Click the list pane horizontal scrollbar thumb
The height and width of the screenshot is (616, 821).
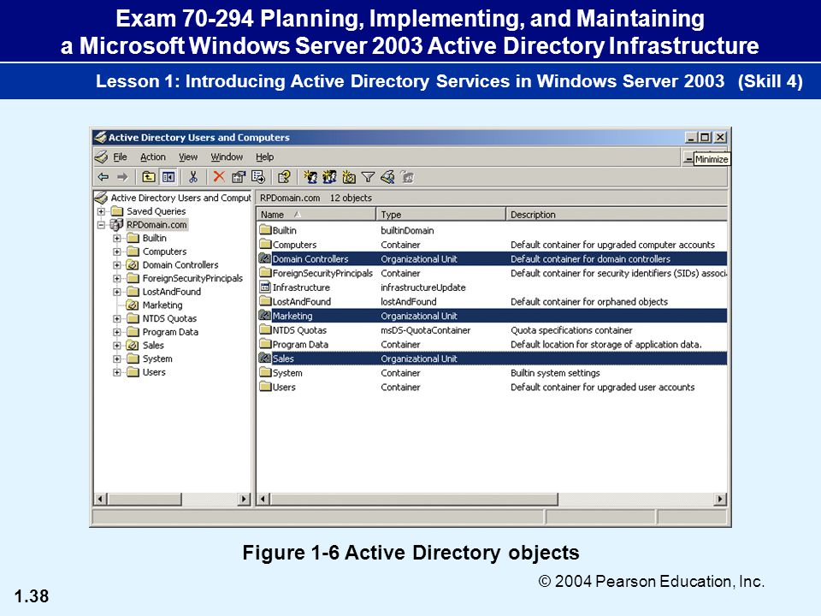414,499
